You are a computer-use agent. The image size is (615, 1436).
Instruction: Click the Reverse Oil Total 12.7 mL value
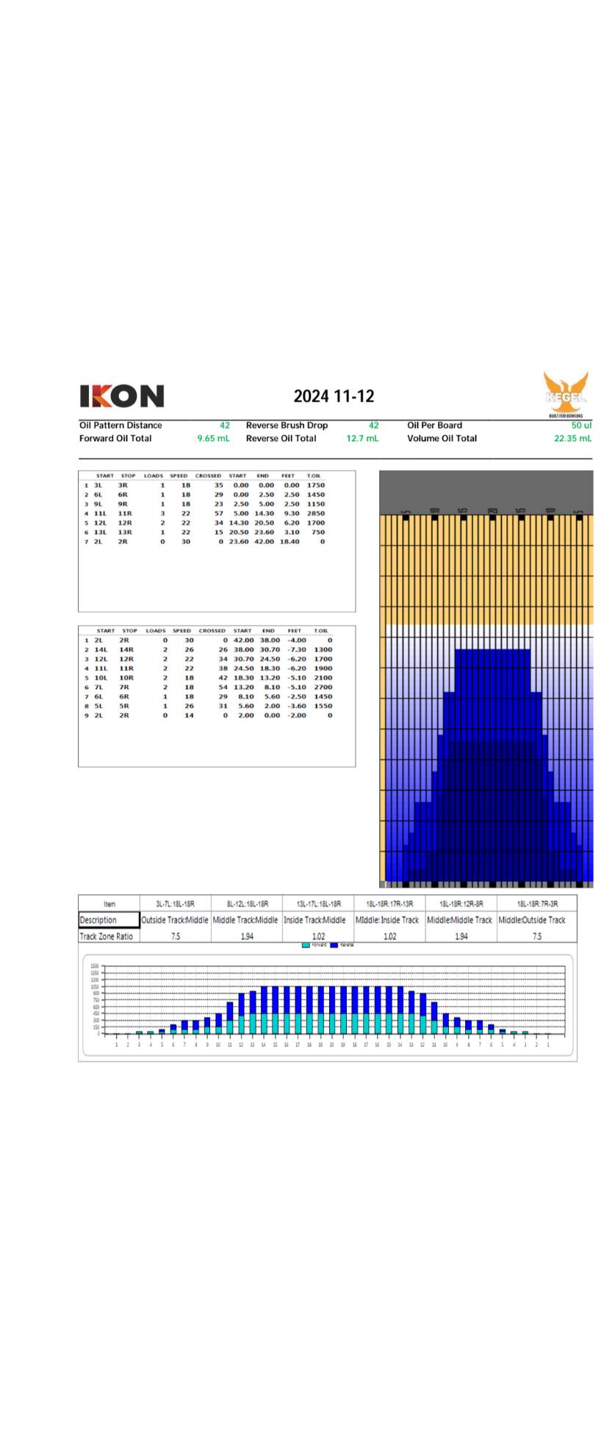coord(362,438)
